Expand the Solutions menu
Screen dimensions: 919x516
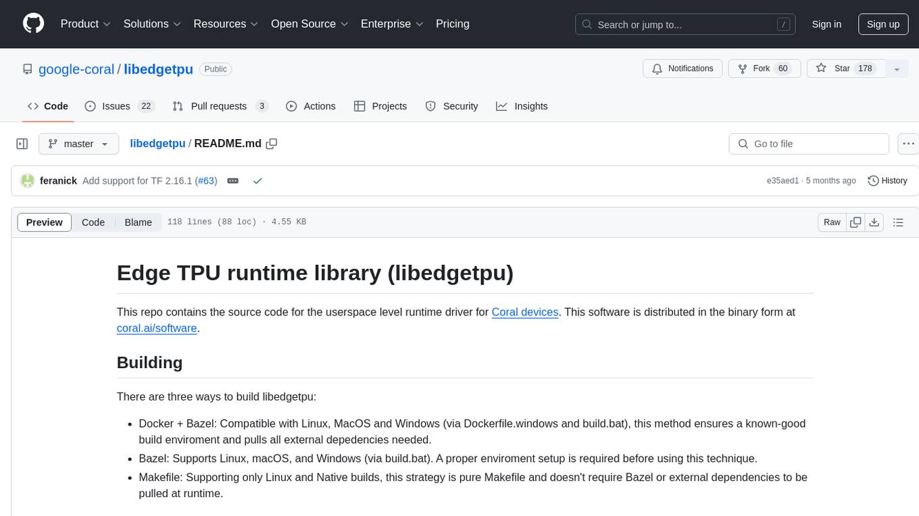[152, 24]
